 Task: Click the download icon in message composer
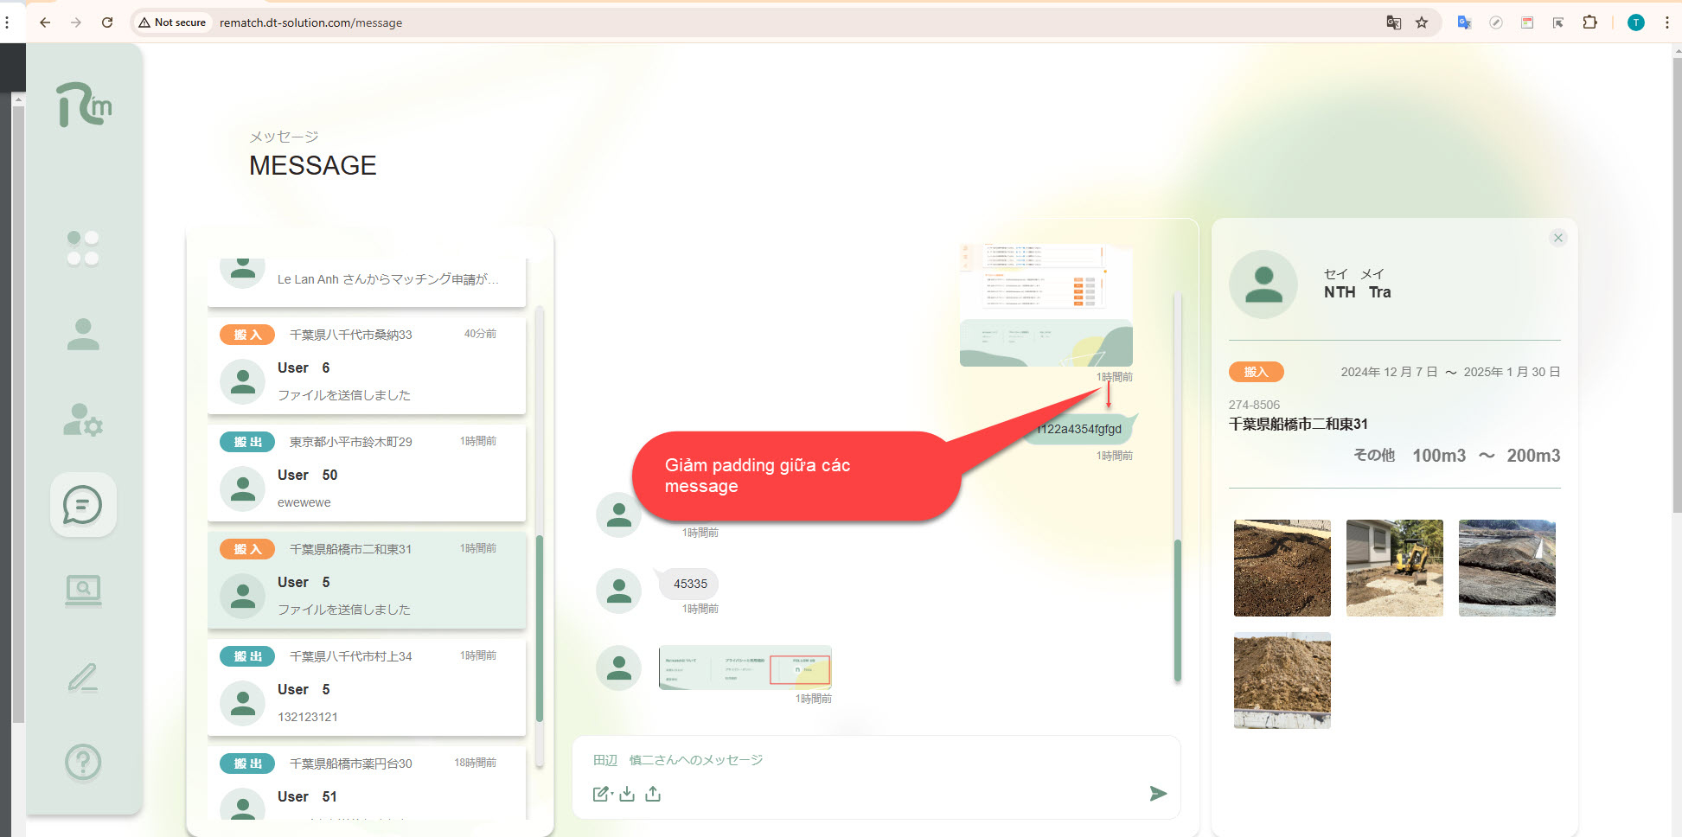pyautogui.click(x=627, y=794)
